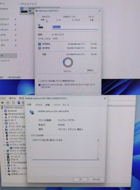Screen dimensions: 140x190
Task: Open リソース tab in NVIDIA properties
Action: pos(66,105)
